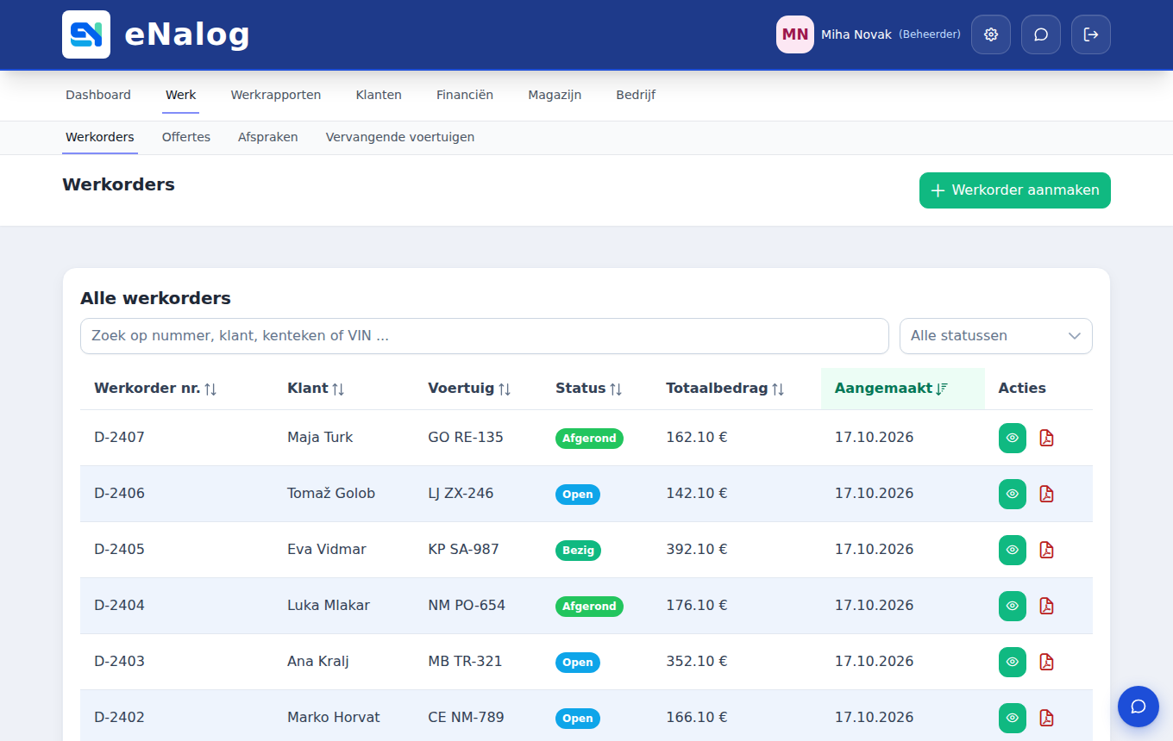
Task: View work order D-2404 details
Action: click(x=1013, y=606)
